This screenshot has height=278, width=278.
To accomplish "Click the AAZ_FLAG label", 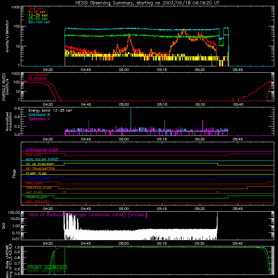I will [x=34, y=192].
